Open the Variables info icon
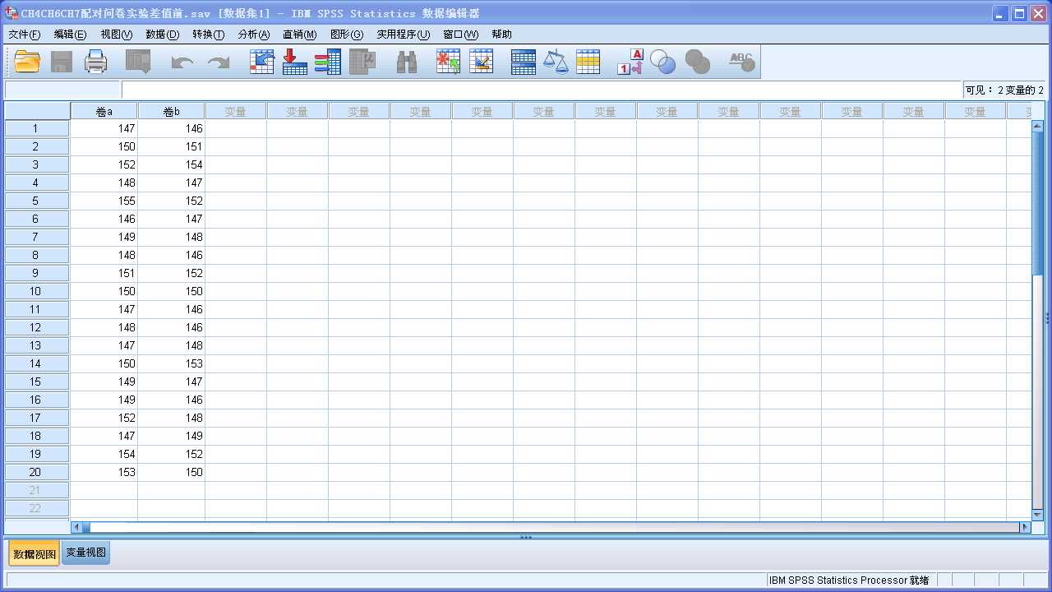 (327, 62)
